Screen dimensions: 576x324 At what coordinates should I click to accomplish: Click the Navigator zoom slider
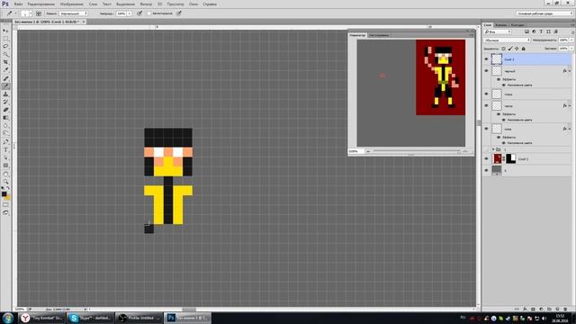click(x=416, y=151)
